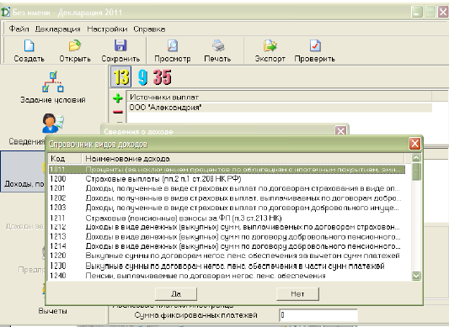Open the Справка menu
Screen dimensions: 449x327
click(x=149, y=29)
